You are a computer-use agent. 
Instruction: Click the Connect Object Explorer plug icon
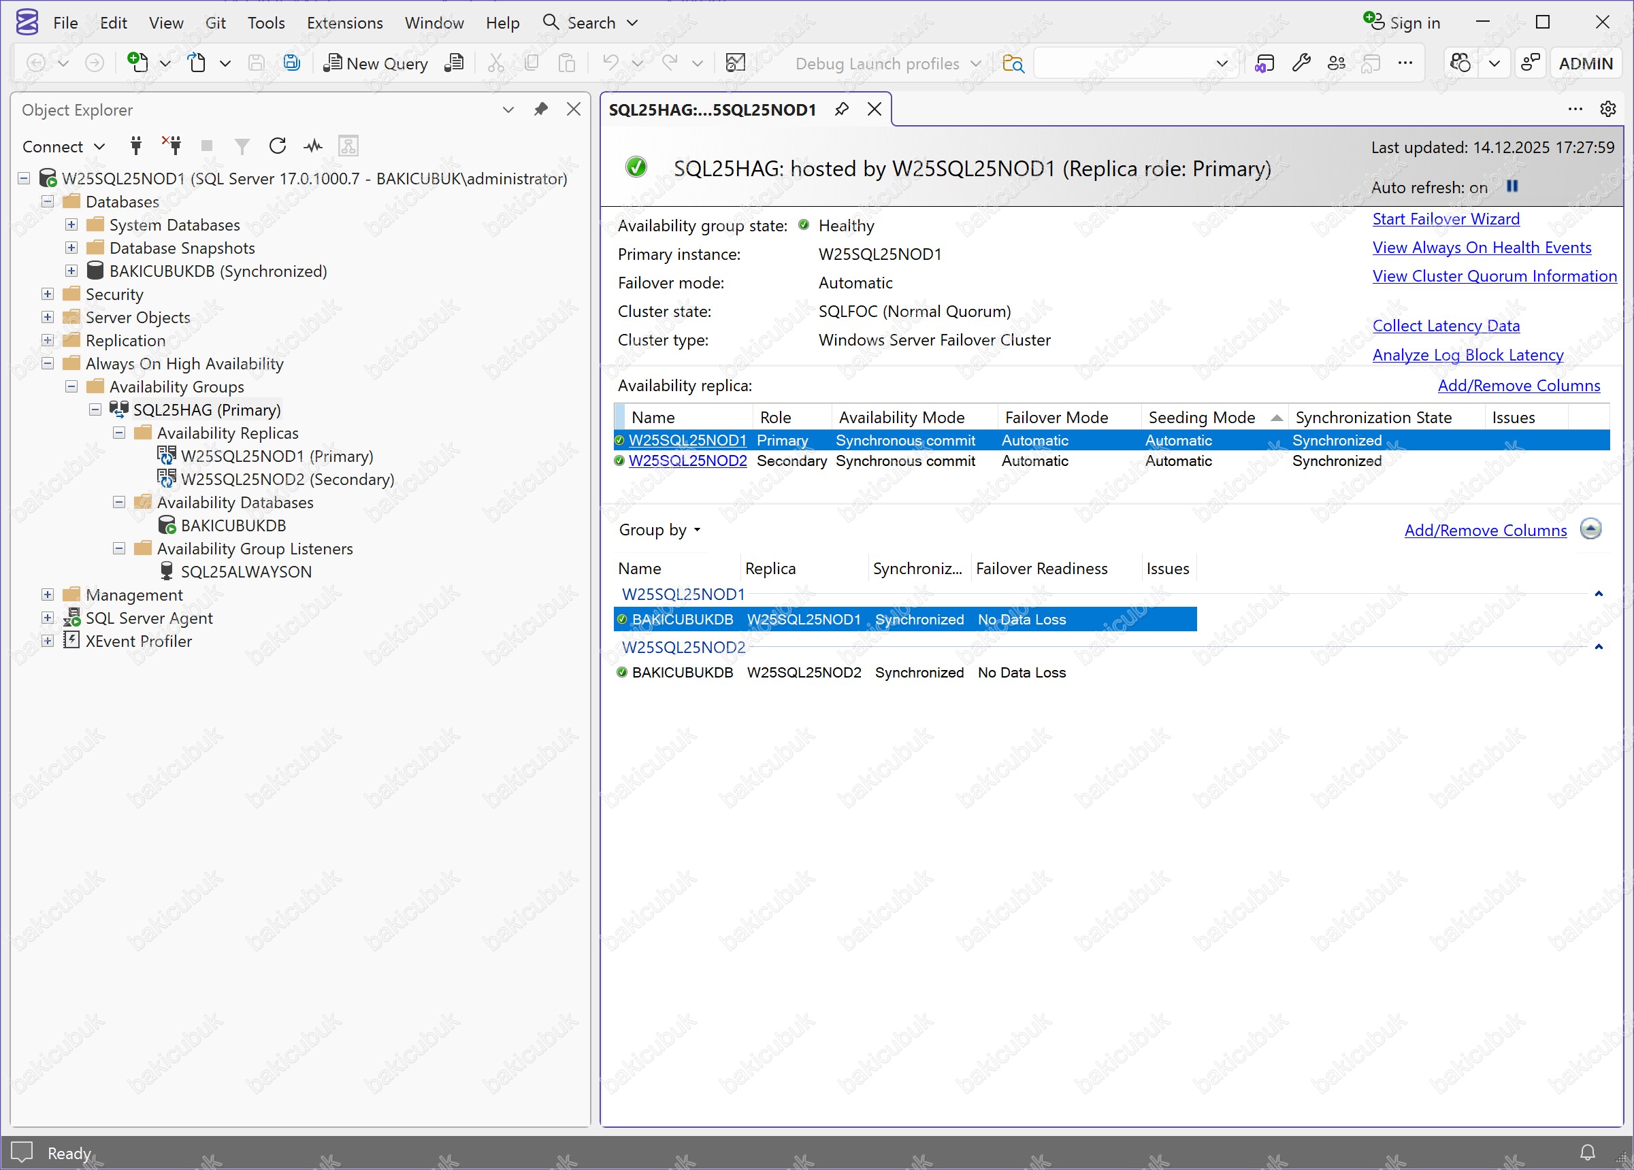pyautogui.click(x=135, y=146)
